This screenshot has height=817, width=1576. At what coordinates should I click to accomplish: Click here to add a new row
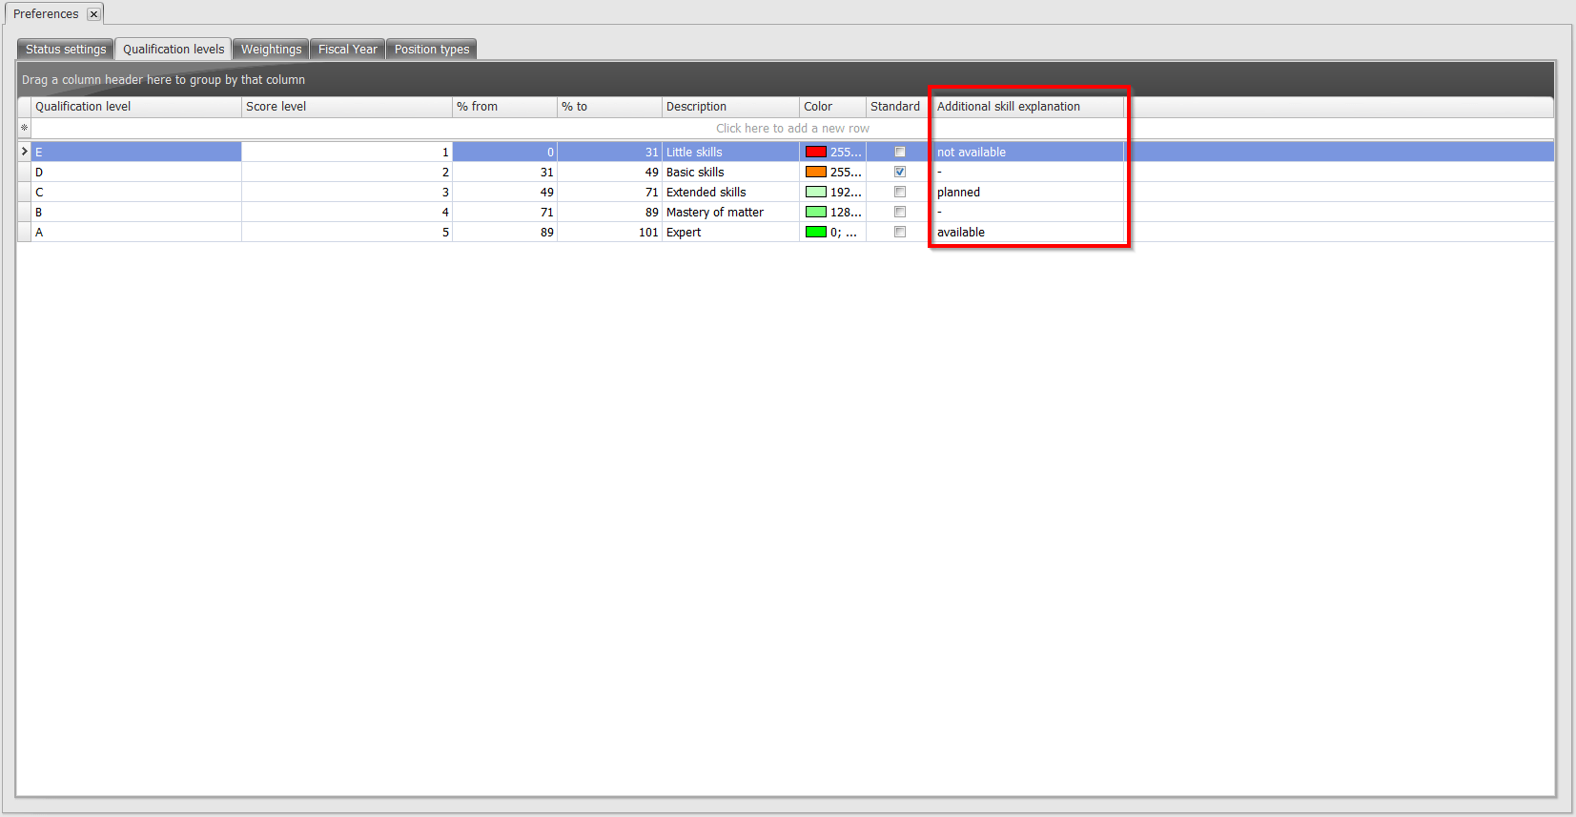(x=791, y=129)
